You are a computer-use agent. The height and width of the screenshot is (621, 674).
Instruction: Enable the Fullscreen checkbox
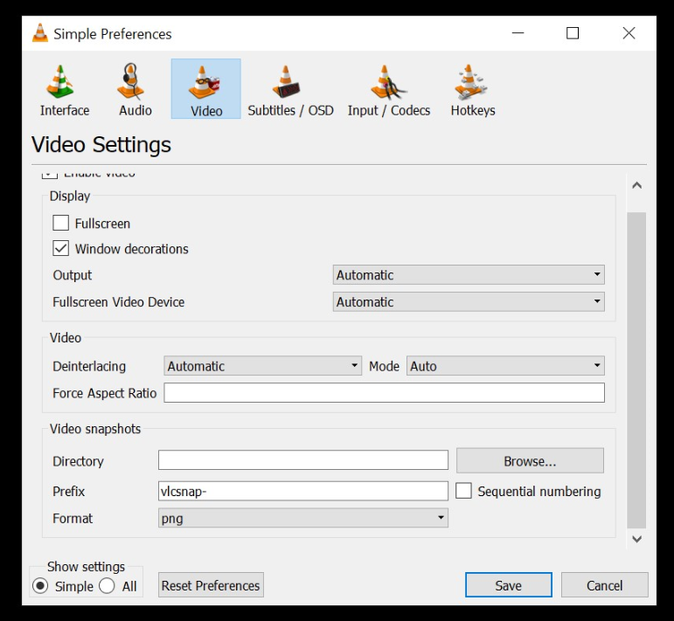pyautogui.click(x=60, y=224)
